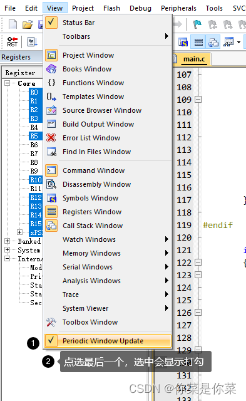Screen dimensions: 246x401
Task: Collapse the Internal register group
Action: coord(7,259)
